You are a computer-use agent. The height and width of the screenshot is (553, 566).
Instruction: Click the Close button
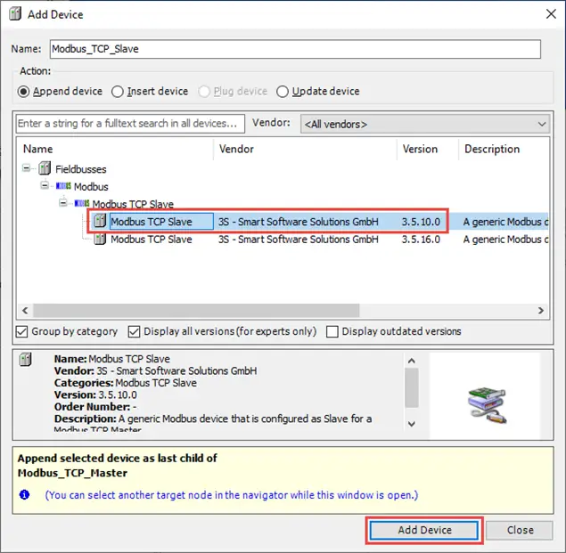(x=520, y=530)
